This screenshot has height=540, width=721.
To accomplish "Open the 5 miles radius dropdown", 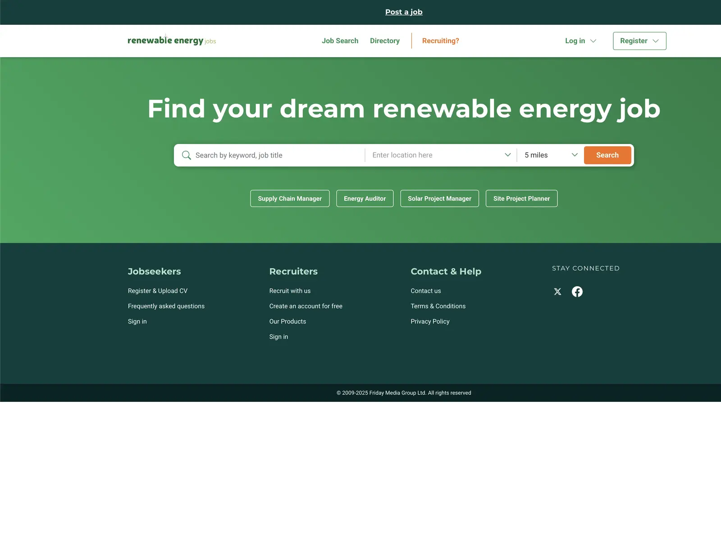I will tap(551, 155).
